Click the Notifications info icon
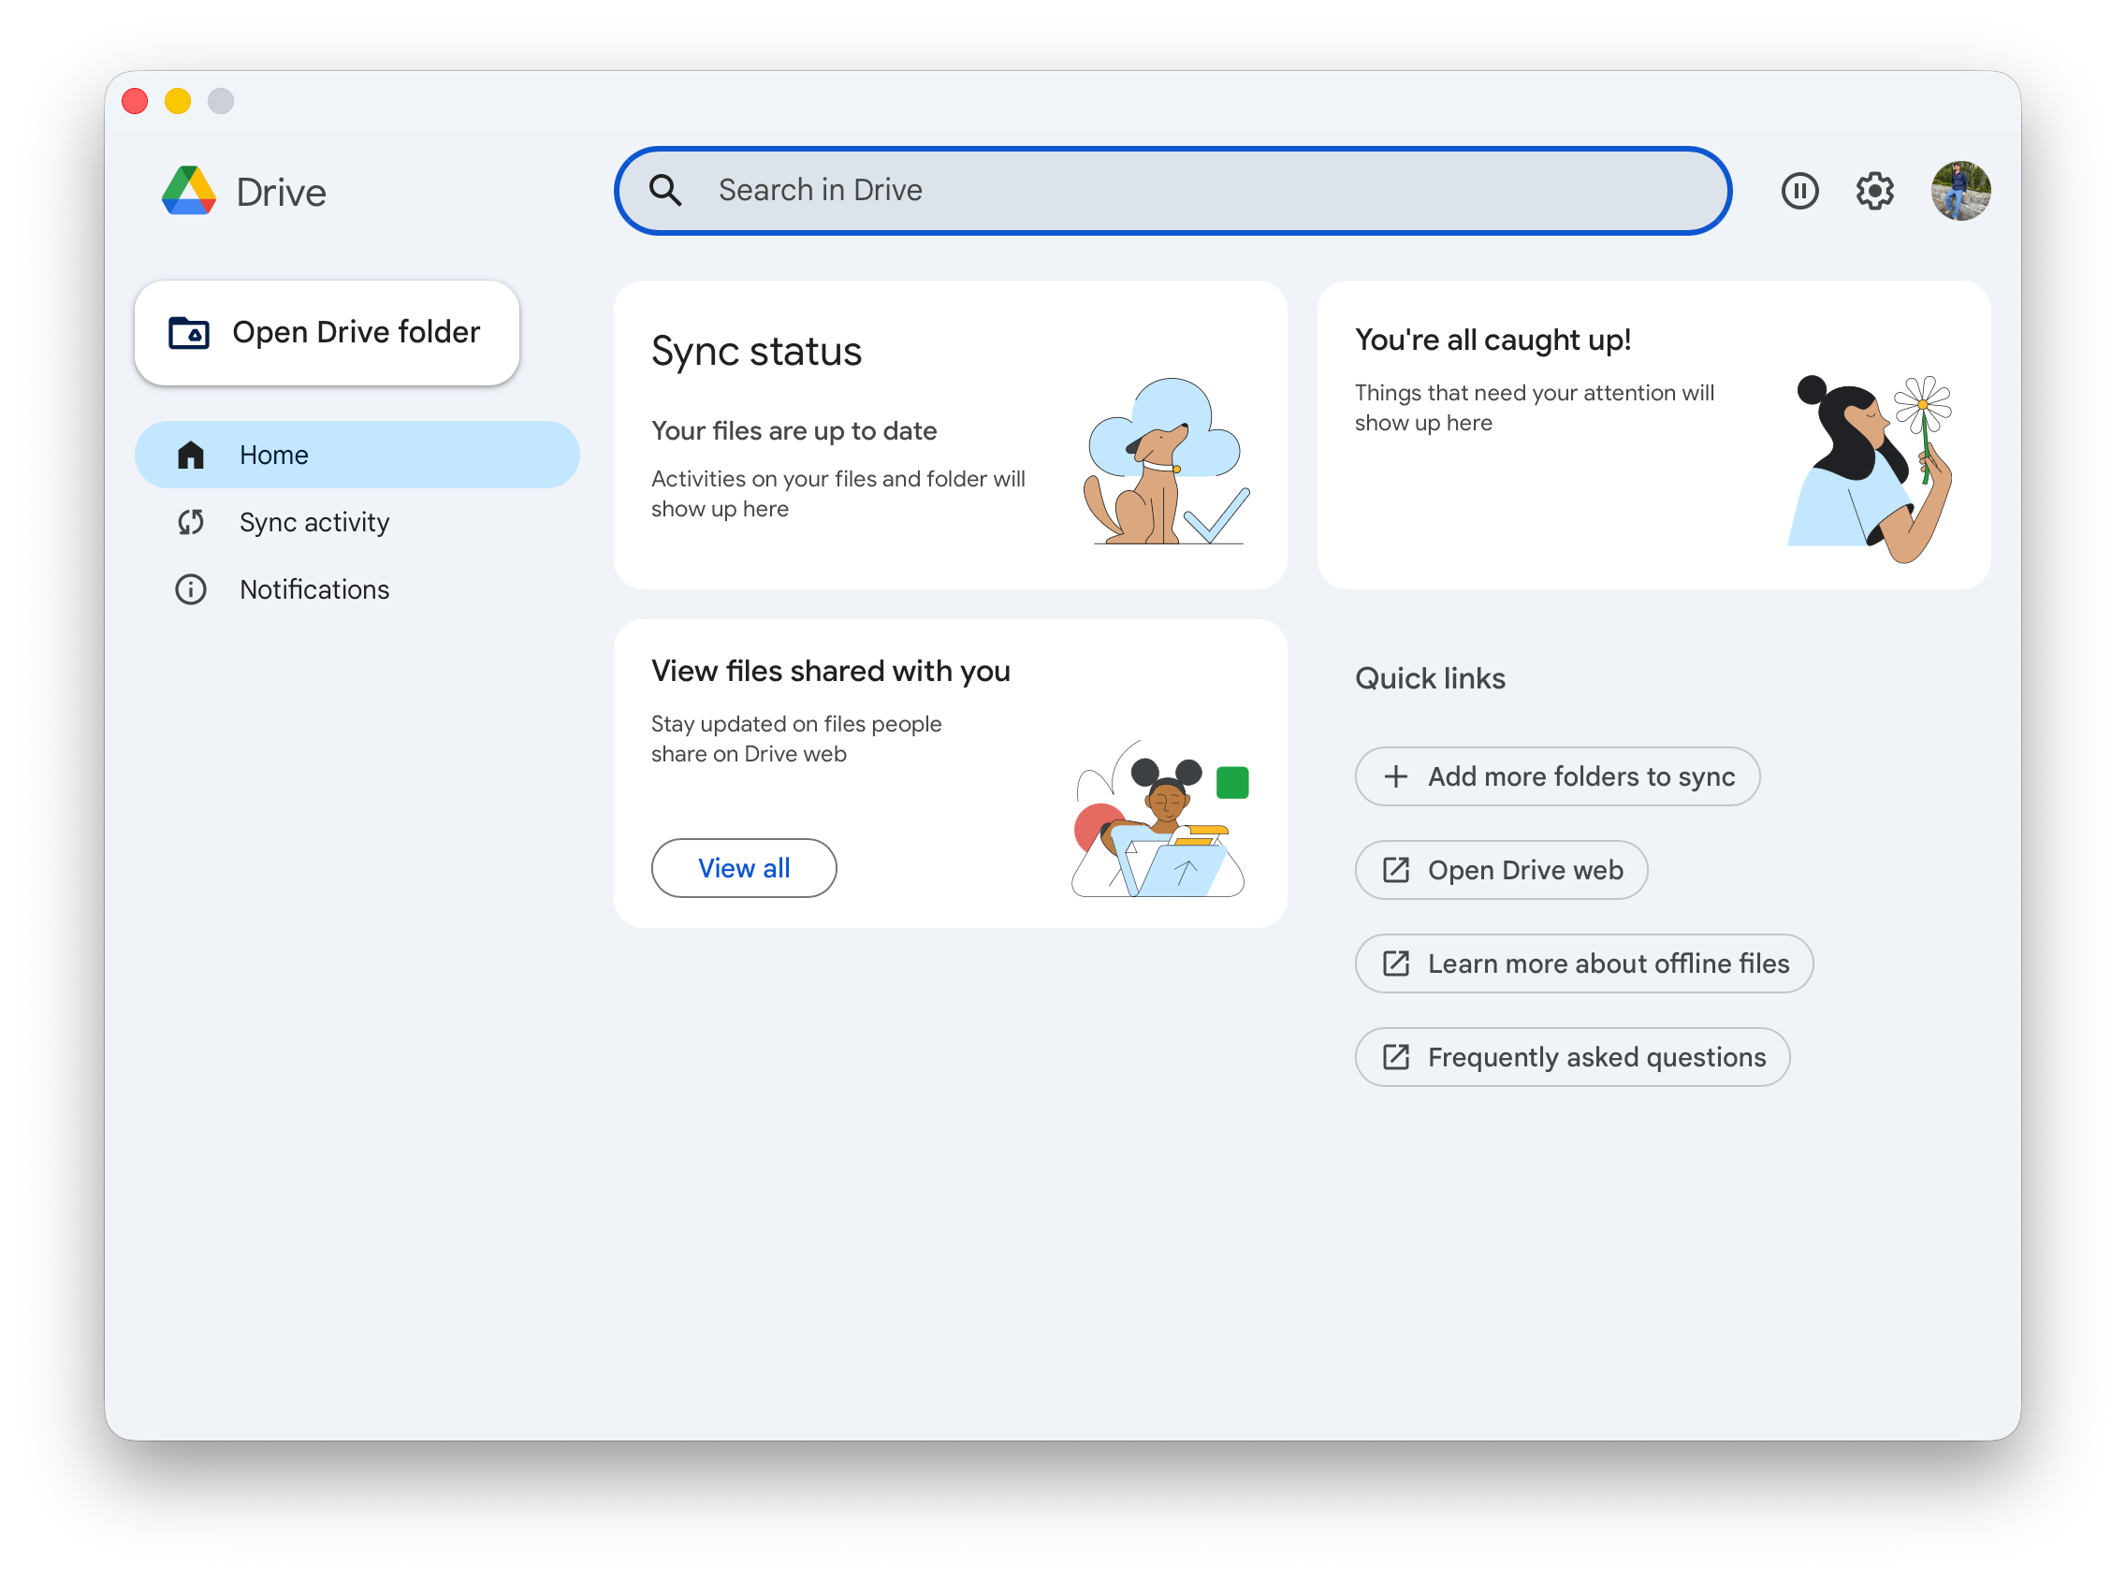This screenshot has width=2126, height=1579. [191, 589]
